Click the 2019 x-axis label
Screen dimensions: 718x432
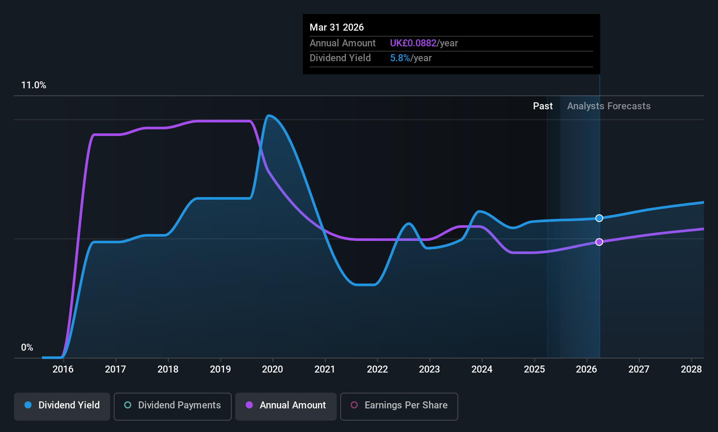(x=220, y=369)
